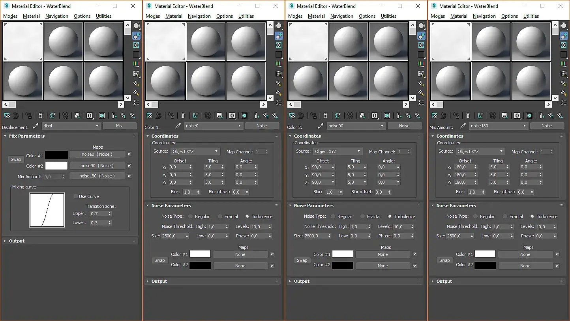Click the Swap button in Mix Parameters
The height and width of the screenshot is (321, 570).
pyautogui.click(x=16, y=159)
